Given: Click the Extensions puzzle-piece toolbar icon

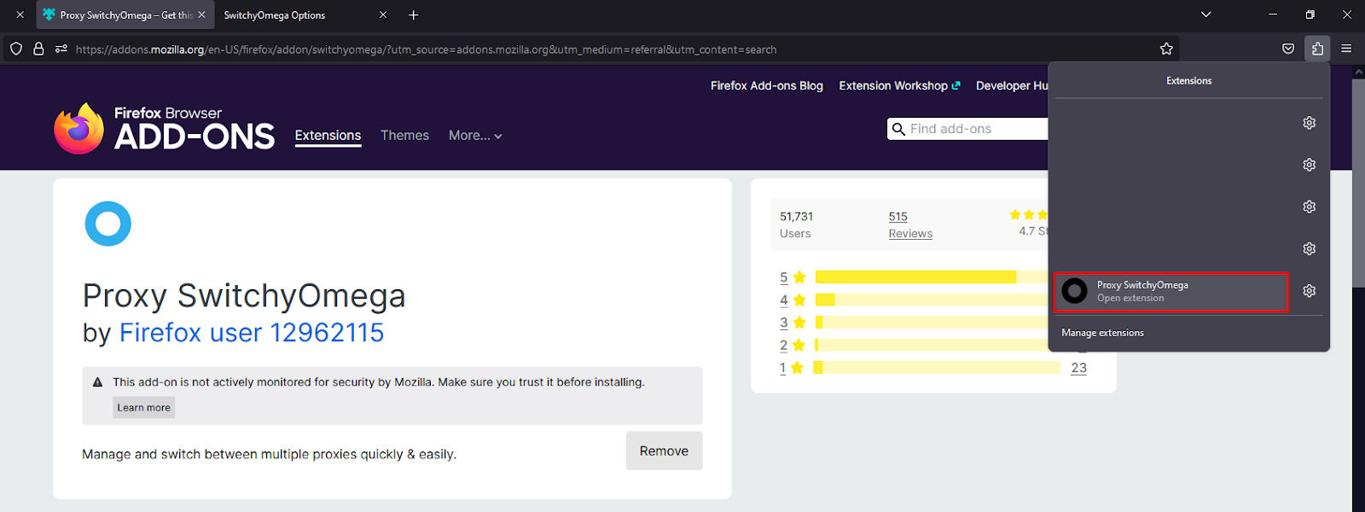Looking at the screenshot, I should click(x=1317, y=49).
